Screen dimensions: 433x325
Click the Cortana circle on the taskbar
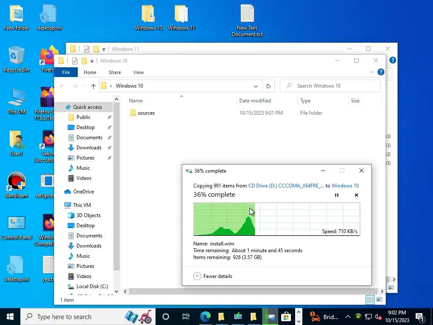(165, 317)
